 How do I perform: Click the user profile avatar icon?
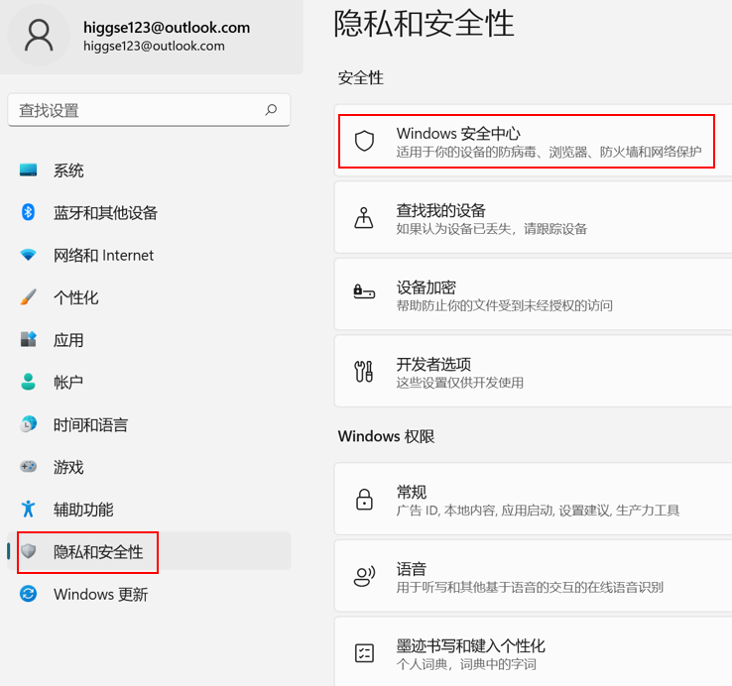pyautogui.click(x=41, y=36)
